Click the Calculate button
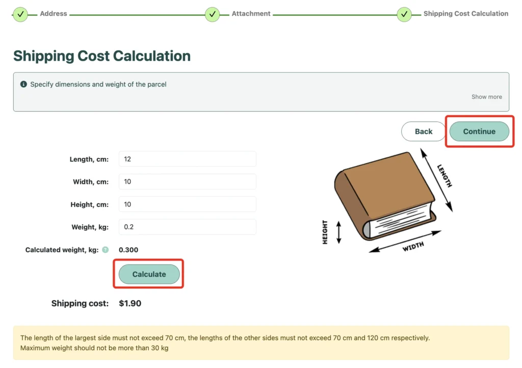Screen dimensions: 522x368 point(149,274)
